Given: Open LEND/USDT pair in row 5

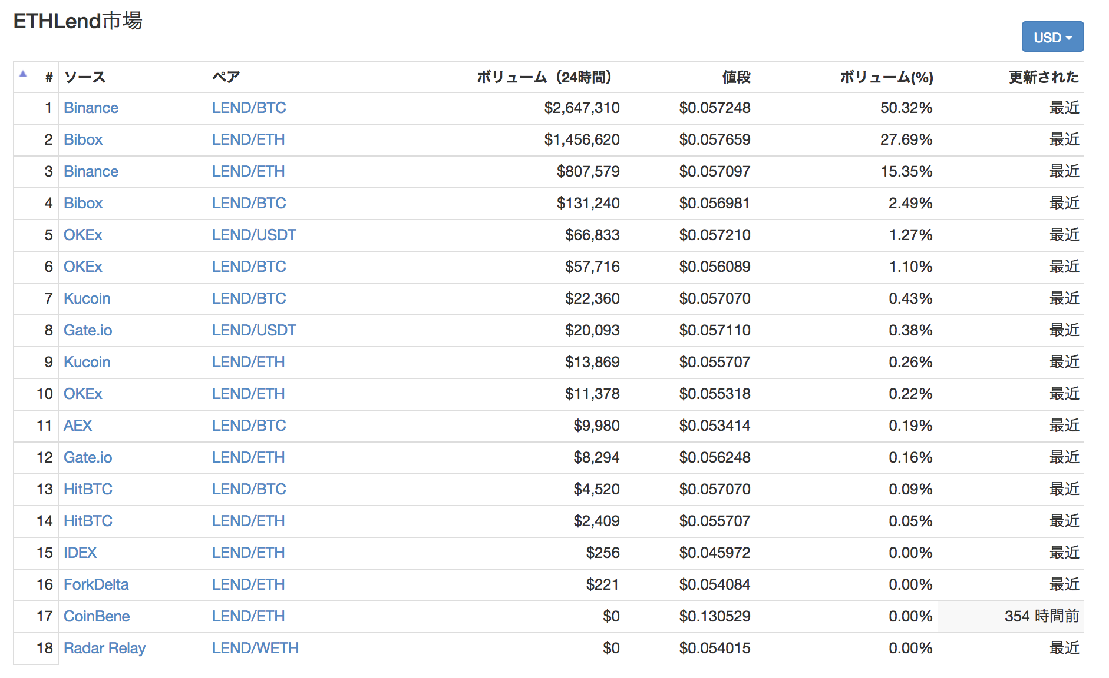Looking at the screenshot, I should coord(254,235).
